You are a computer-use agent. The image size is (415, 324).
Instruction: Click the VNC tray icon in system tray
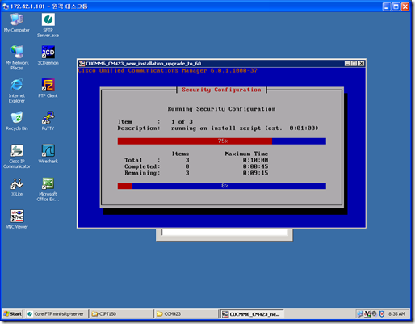pyautogui.click(x=367, y=313)
